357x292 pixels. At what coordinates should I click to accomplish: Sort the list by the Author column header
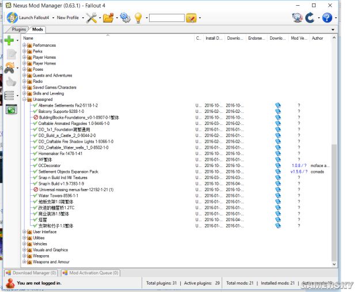pos(317,38)
